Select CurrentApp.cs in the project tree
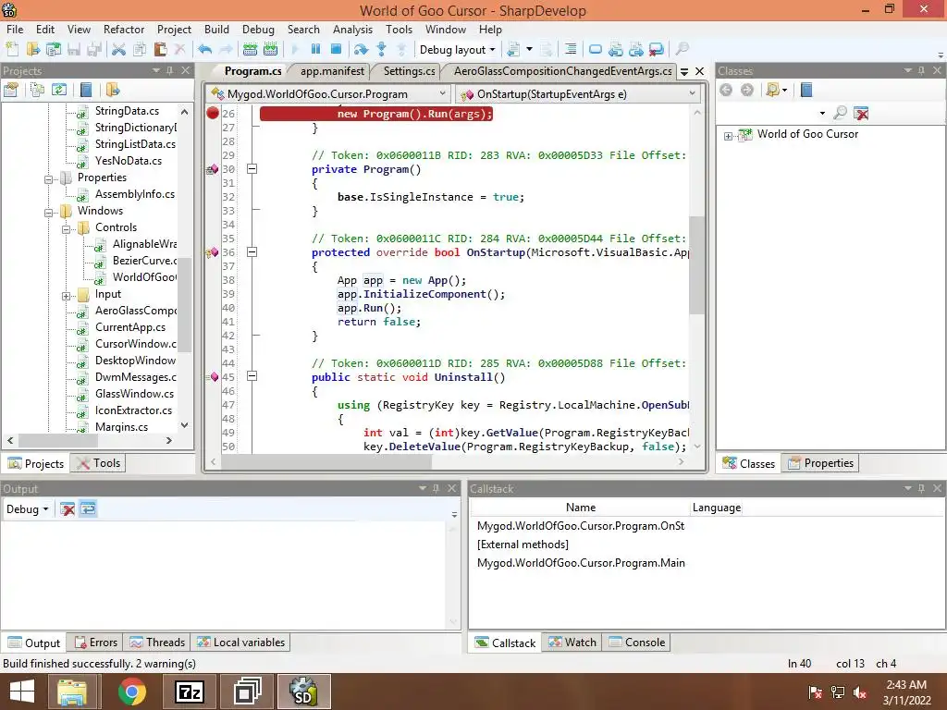Image resolution: width=947 pixels, height=710 pixels. point(129,326)
